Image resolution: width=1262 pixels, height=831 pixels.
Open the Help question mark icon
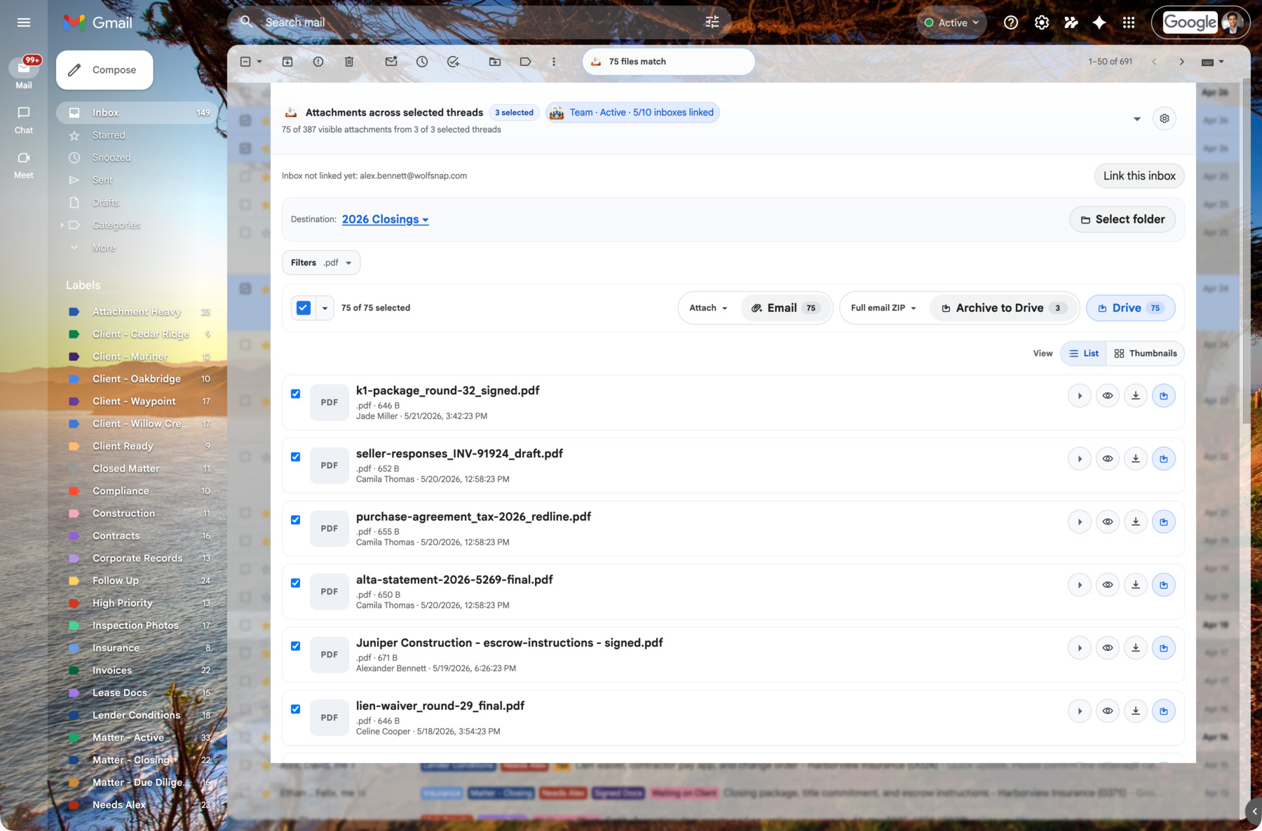[1011, 22]
